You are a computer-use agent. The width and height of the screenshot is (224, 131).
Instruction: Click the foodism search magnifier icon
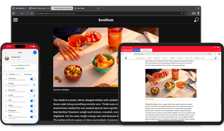pyautogui.click(x=196, y=20)
